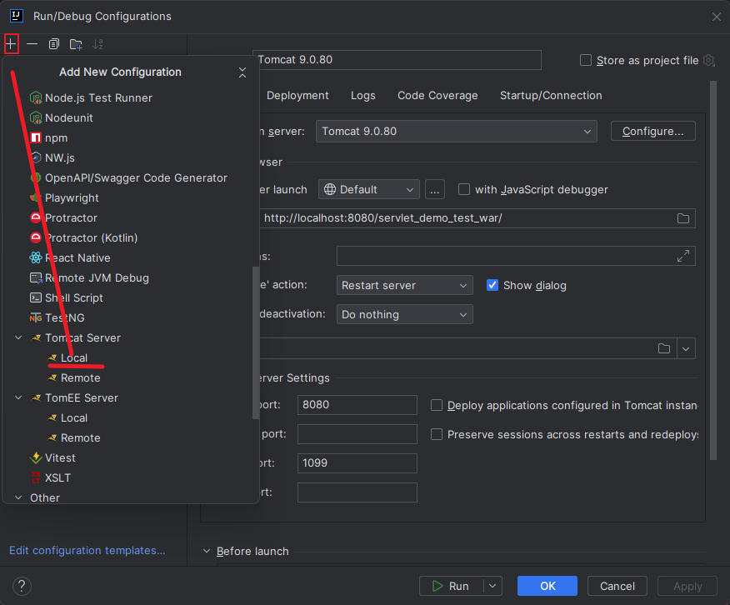Click the Remove Configuration minus icon
Image resolution: width=730 pixels, height=605 pixels.
pos(32,43)
